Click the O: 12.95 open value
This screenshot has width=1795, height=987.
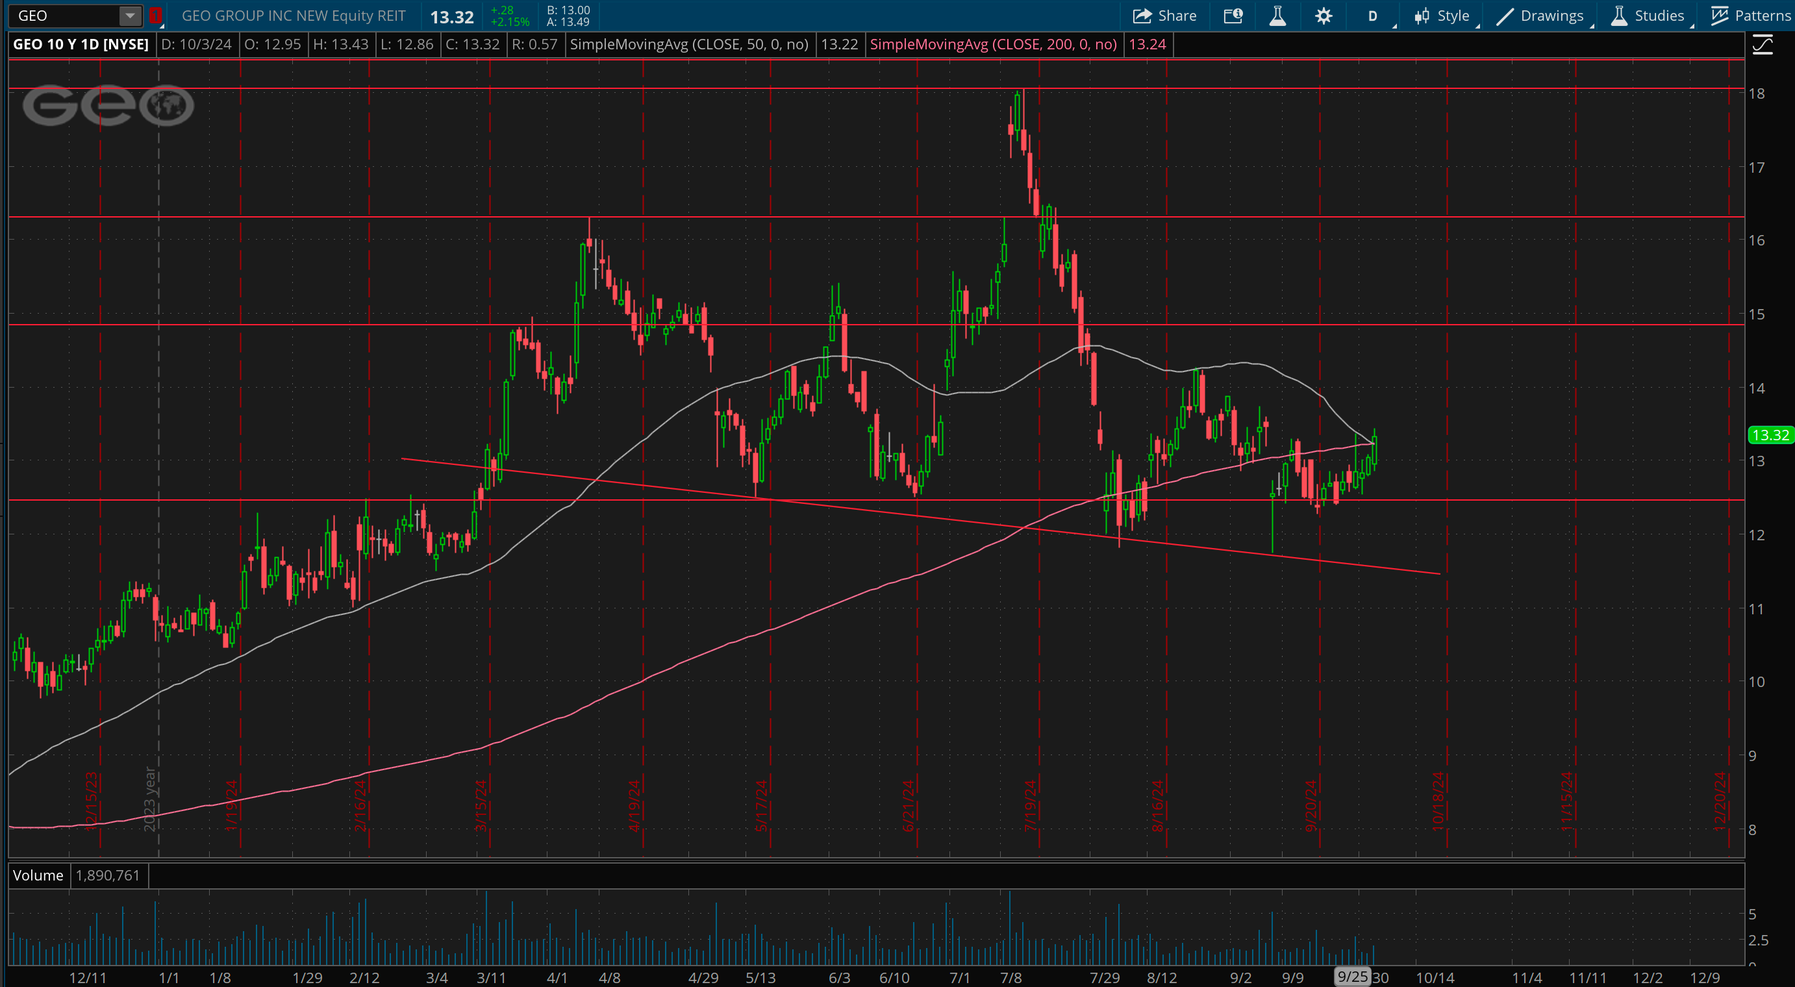click(x=273, y=45)
